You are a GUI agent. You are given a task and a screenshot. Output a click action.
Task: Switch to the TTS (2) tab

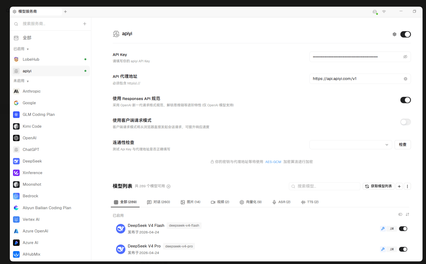pyautogui.click(x=310, y=202)
